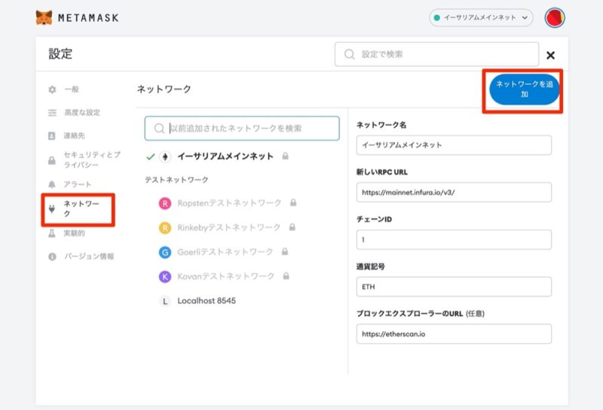Click the MetaMask fox logo
This screenshot has height=410, width=603.
pyautogui.click(x=44, y=17)
